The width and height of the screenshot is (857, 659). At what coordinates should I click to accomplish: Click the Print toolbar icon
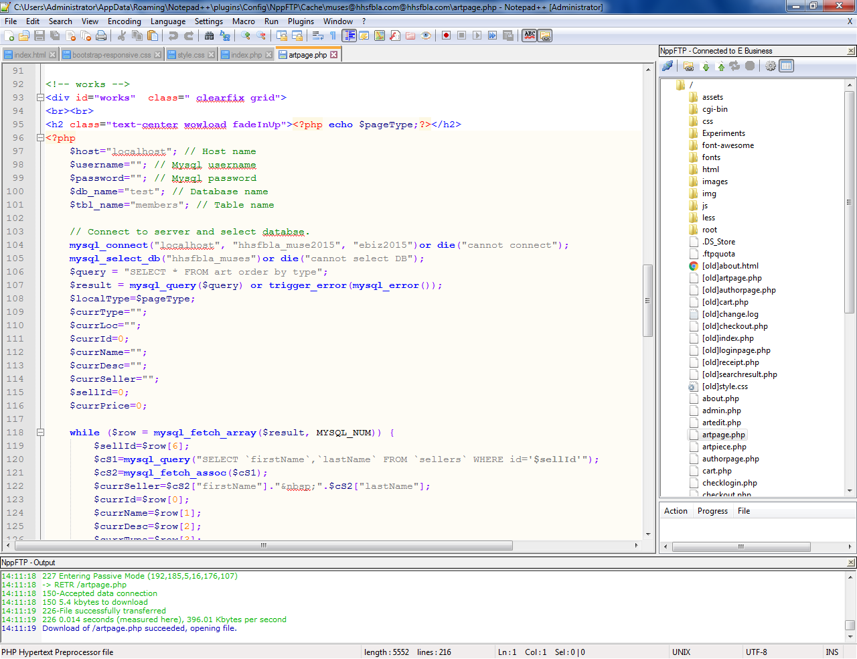coord(101,35)
